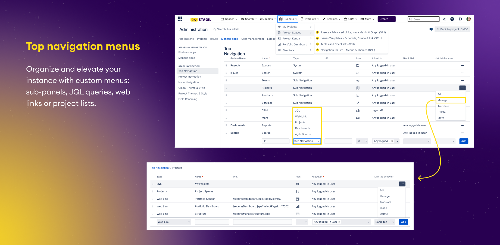Click the database icon in Project Spaces row

coord(298,191)
